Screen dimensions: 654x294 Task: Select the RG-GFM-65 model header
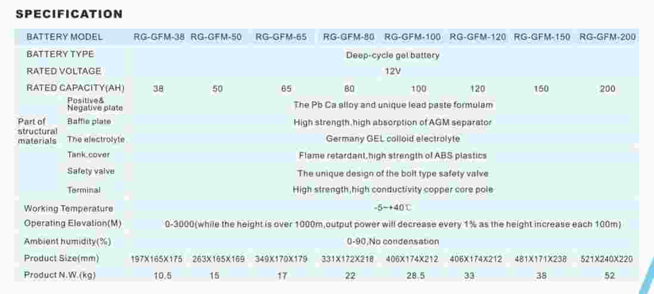point(281,37)
